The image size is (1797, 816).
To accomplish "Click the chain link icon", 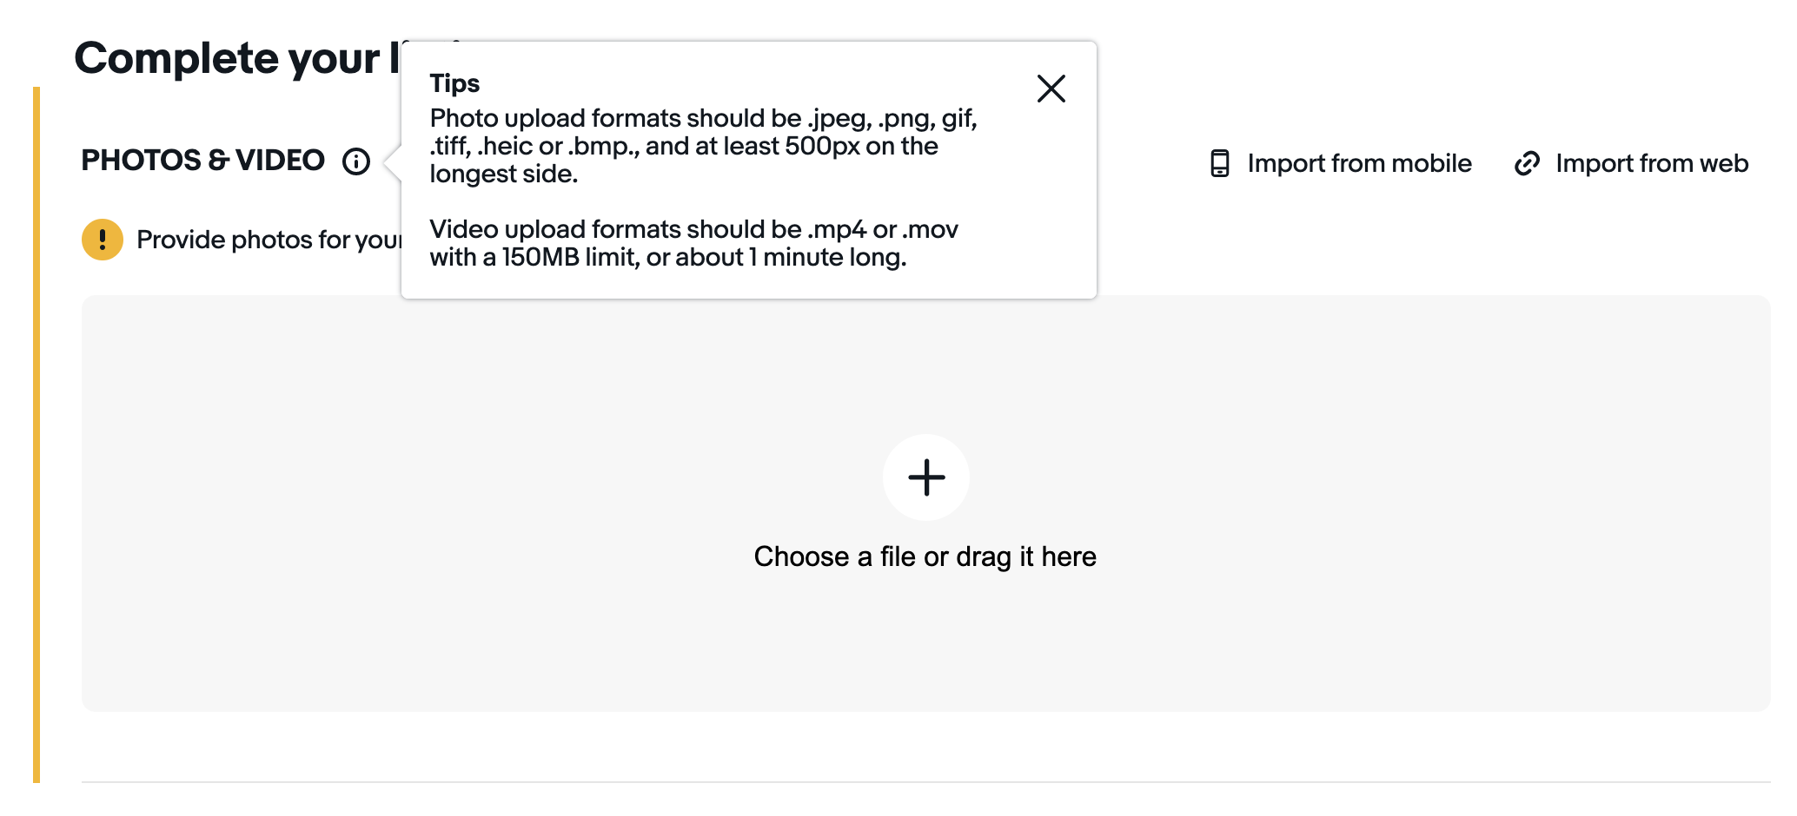I will [x=1527, y=163].
